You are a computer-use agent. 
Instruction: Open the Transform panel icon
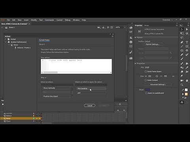[x=131, y=46]
